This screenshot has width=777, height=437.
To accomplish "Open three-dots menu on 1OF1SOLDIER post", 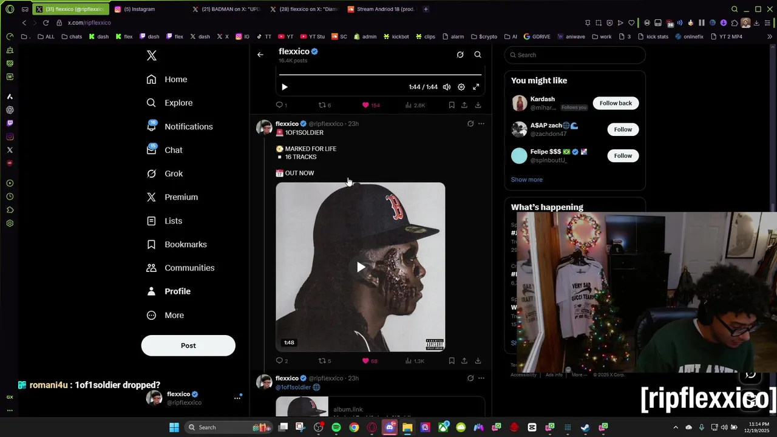I will (x=481, y=124).
